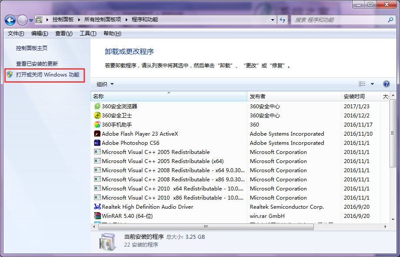Screen dimensions: 400x257
Task: Click the Back navigation arrow button
Action: tap(10, 20)
